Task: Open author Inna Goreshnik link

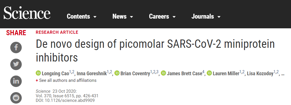Action: tap(92, 74)
